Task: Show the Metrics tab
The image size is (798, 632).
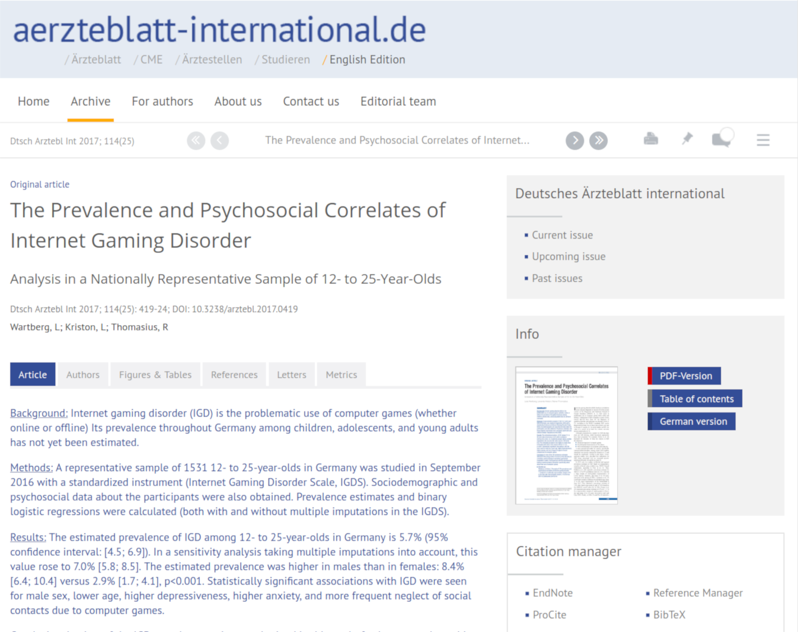Action: point(341,374)
